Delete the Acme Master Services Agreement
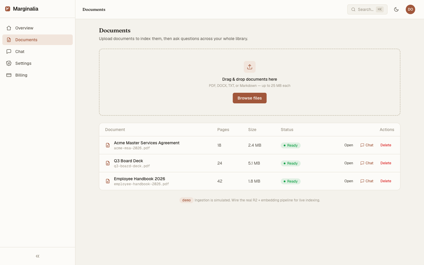 [386, 145]
